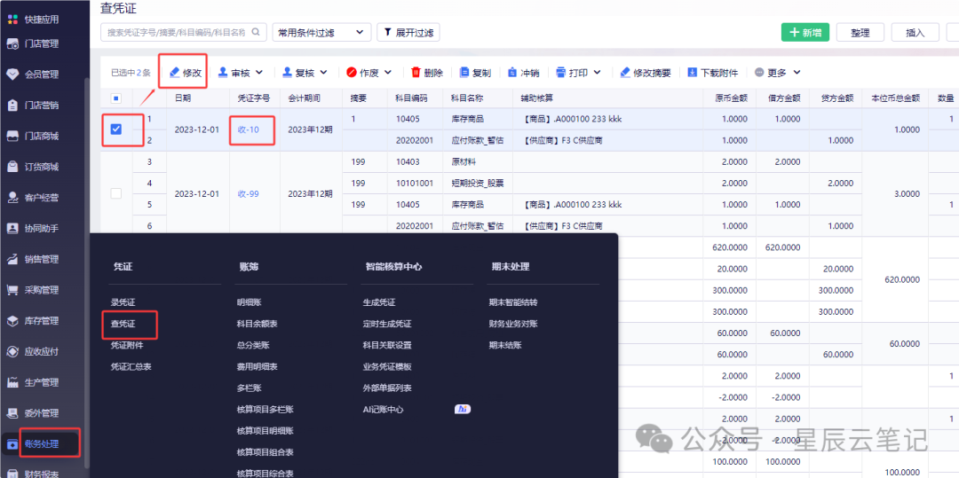Open 定时生成凭证 menu entry
Viewport: 959px width, 478px height.
(387, 324)
